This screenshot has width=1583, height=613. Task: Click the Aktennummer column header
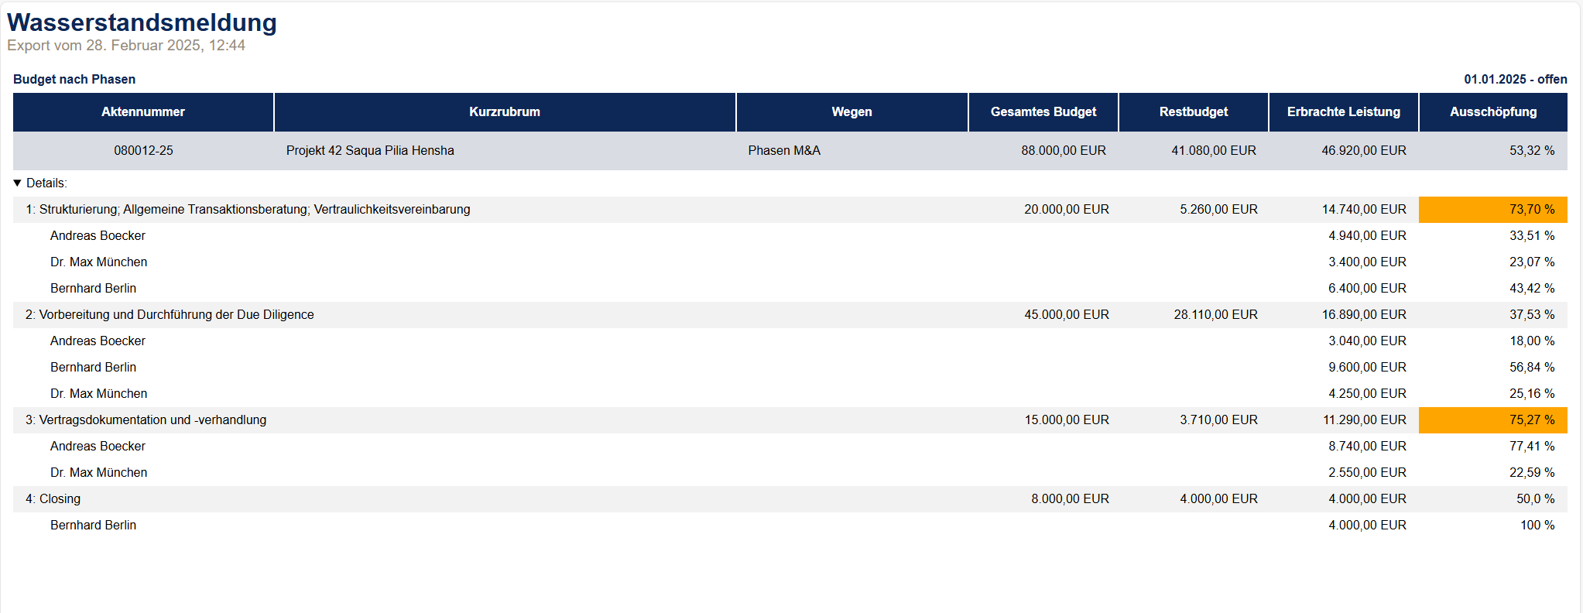[143, 112]
